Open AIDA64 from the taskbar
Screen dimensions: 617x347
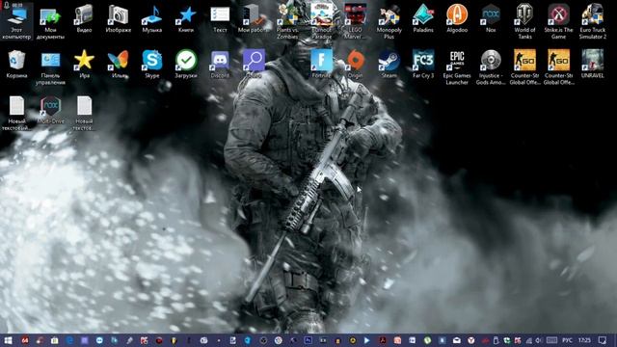[x=25, y=340]
